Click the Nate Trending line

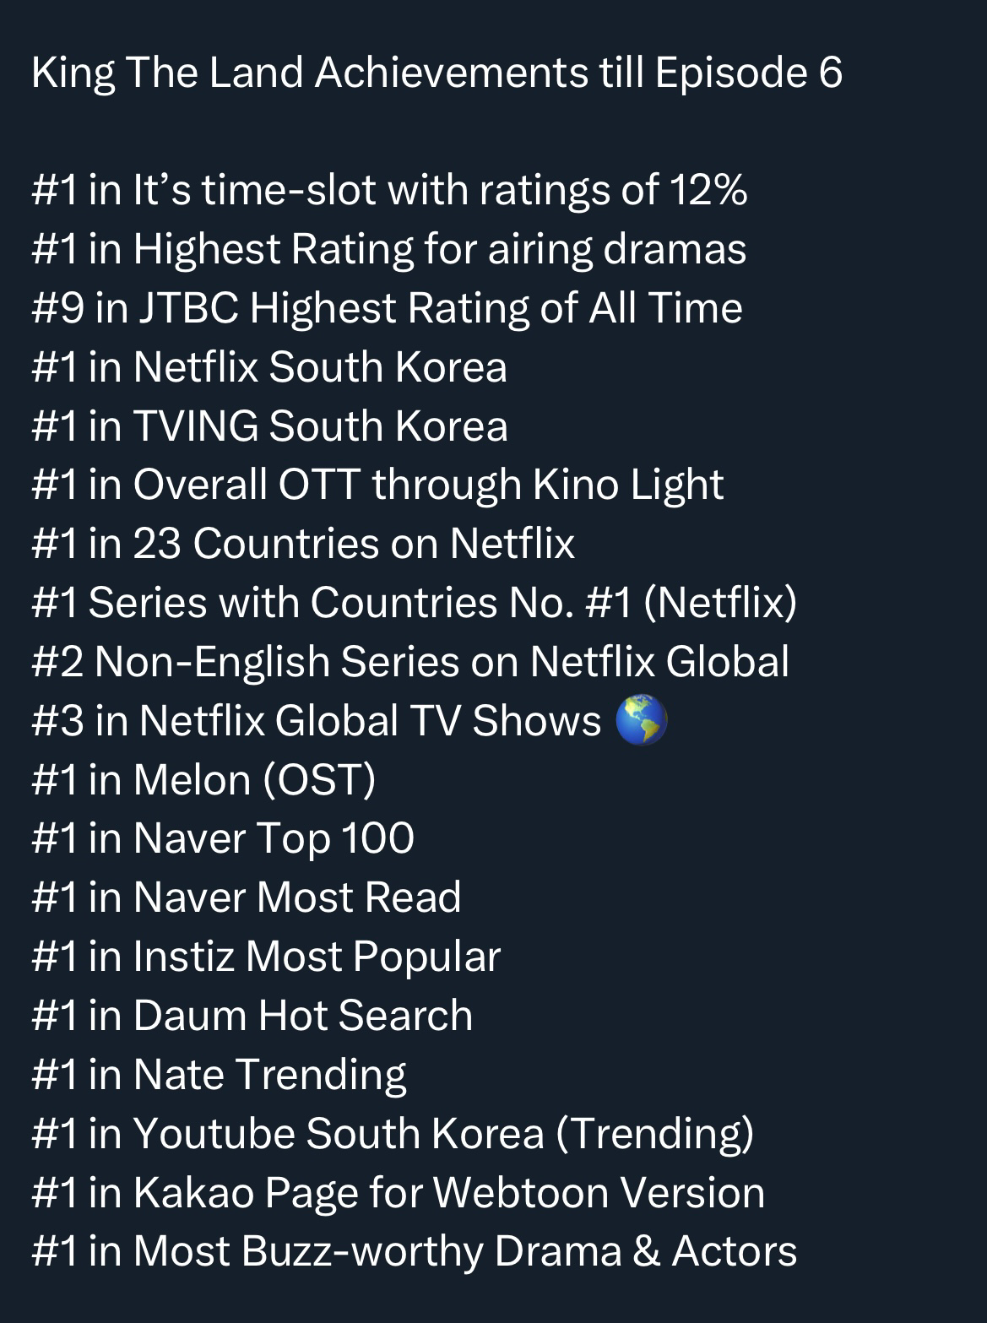click(220, 1074)
